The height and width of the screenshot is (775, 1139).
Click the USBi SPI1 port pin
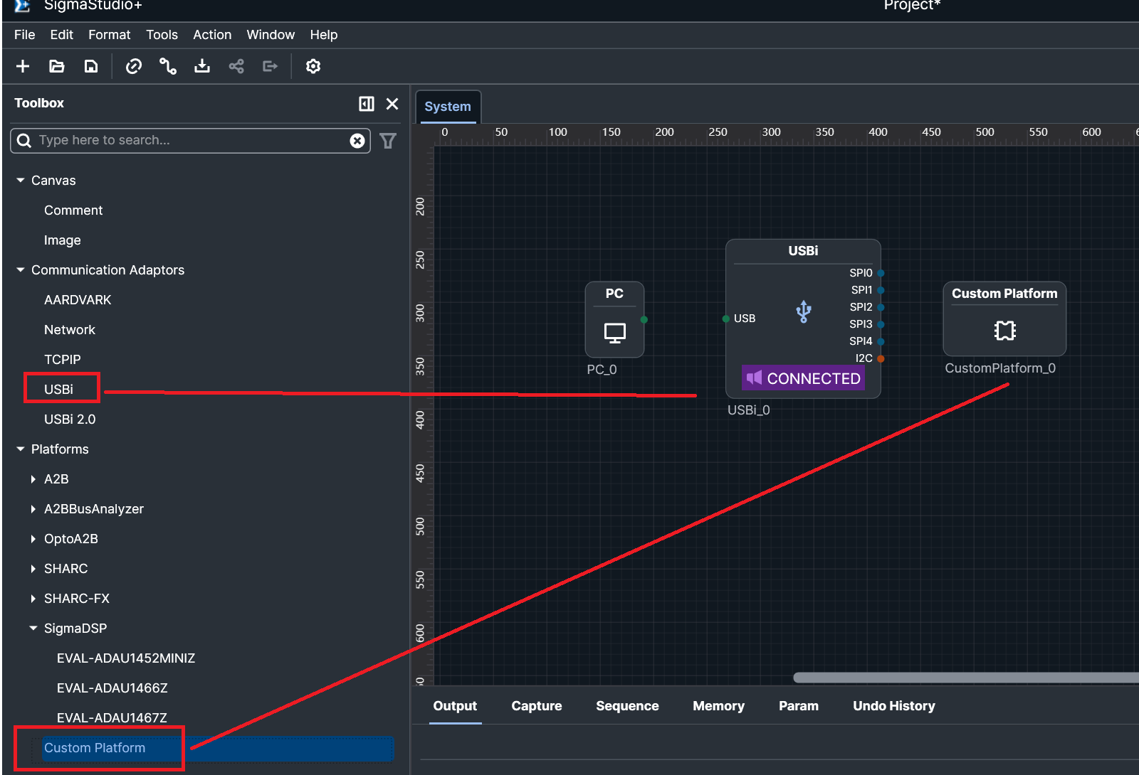click(881, 290)
